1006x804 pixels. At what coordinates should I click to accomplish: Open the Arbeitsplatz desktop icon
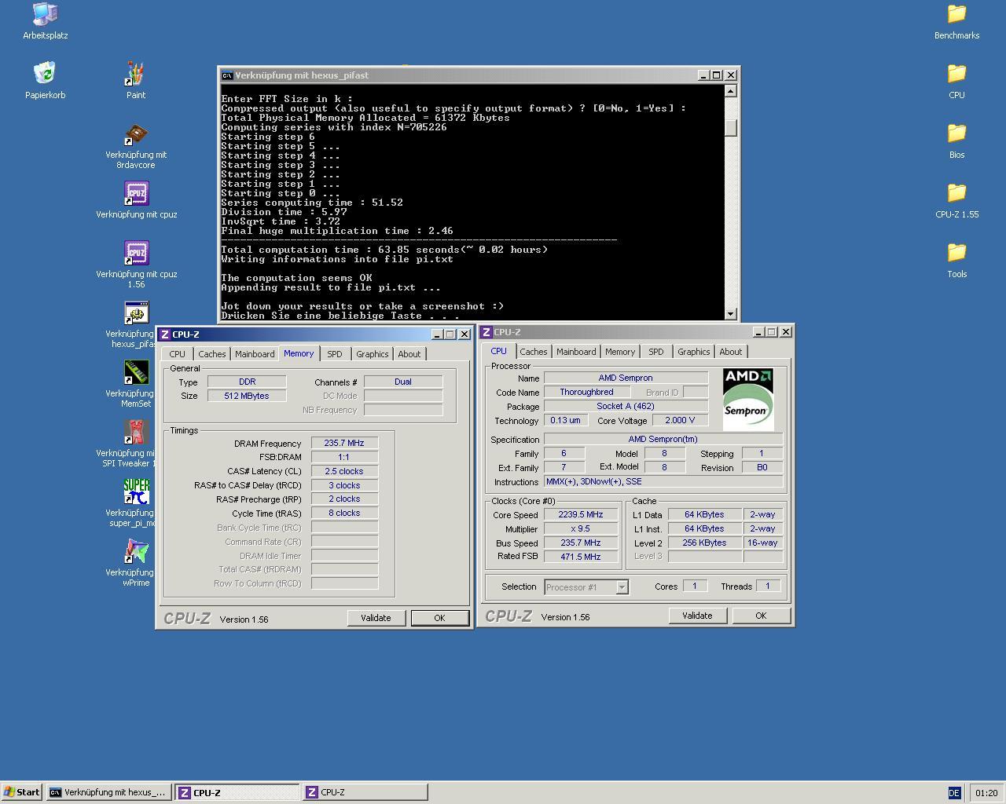click(45, 13)
